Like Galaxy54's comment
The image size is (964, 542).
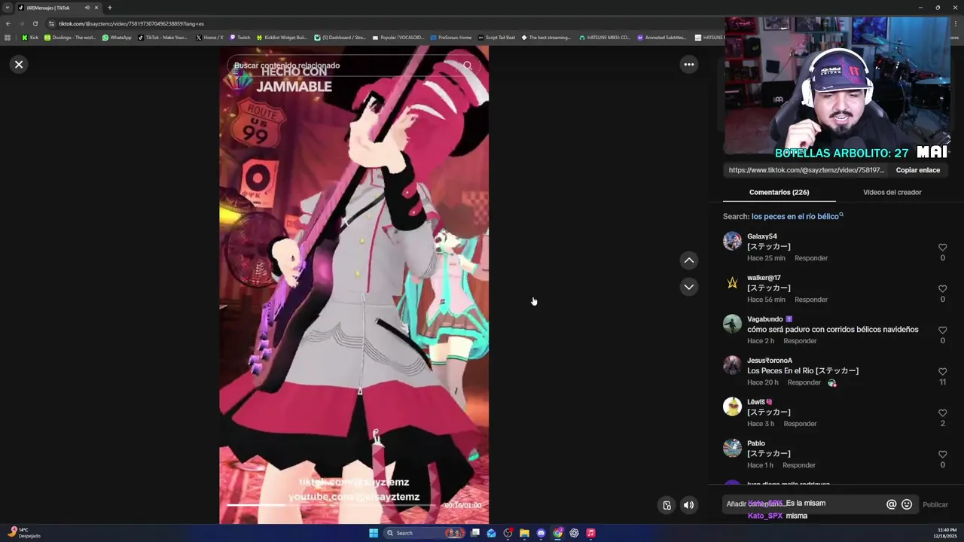[942, 248]
